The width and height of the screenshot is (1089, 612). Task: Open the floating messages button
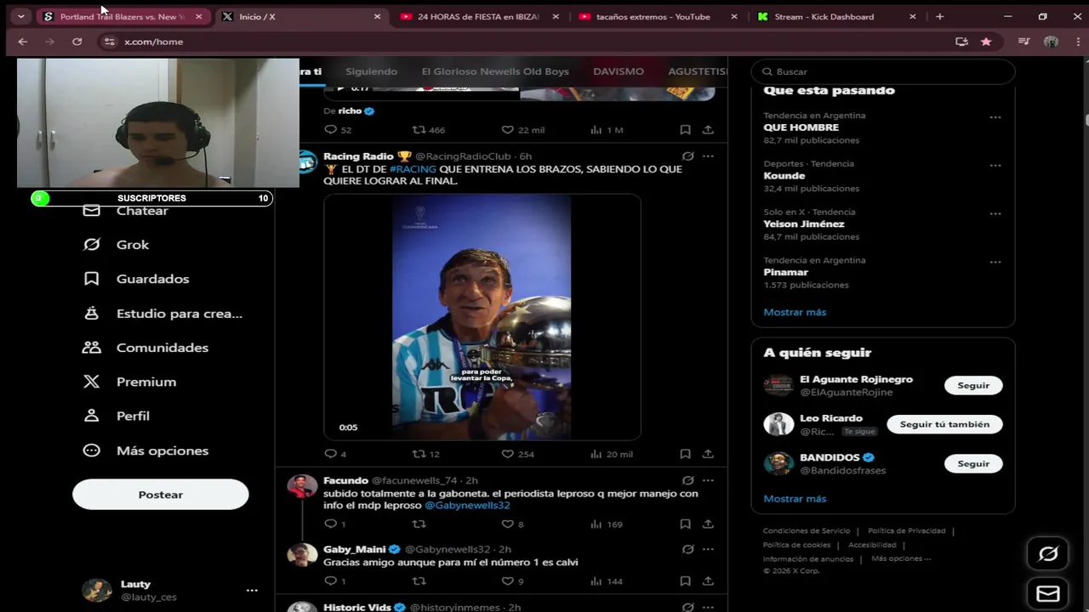(x=1048, y=593)
